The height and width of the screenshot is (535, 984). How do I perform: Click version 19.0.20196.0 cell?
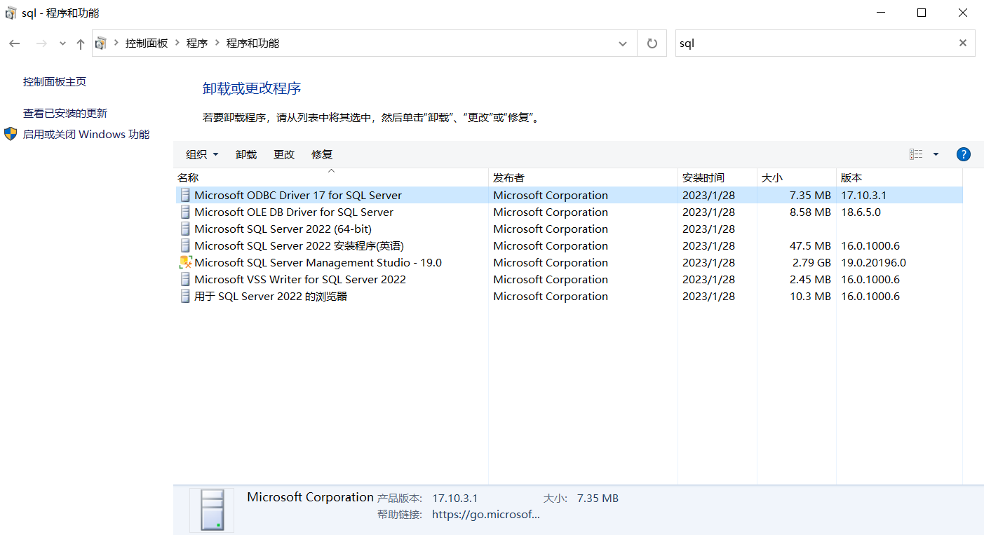click(x=873, y=262)
